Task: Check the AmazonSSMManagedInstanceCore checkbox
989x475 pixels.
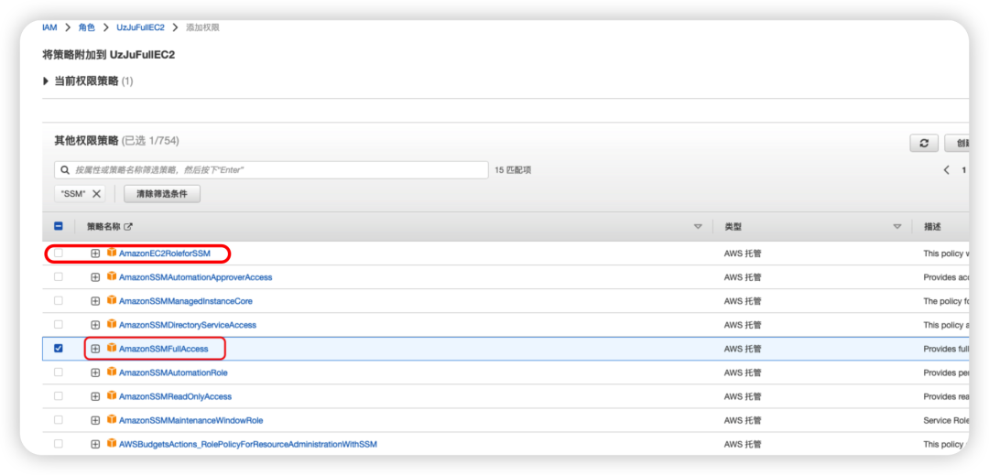Action: tap(59, 300)
